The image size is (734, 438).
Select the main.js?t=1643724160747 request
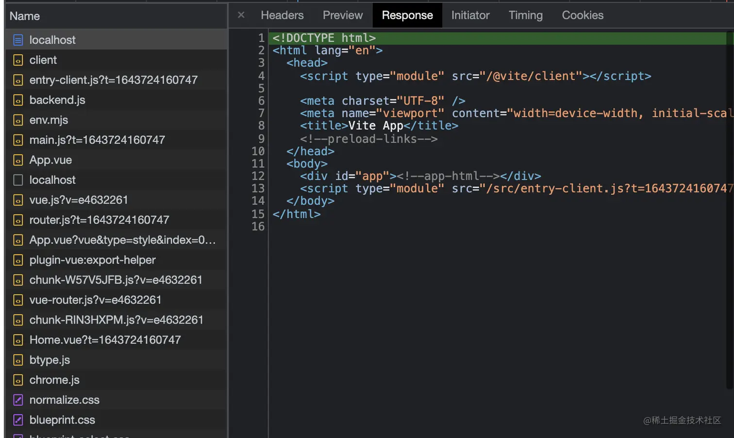[x=116, y=140]
